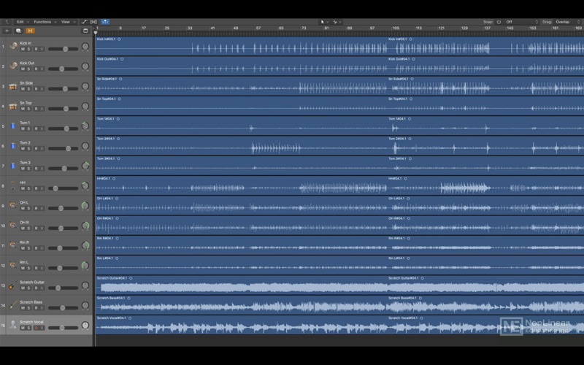The height and width of the screenshot is (365, 584).
Task: Open the Functions menu
Action: pyautogui.click(x=45, y=22)
